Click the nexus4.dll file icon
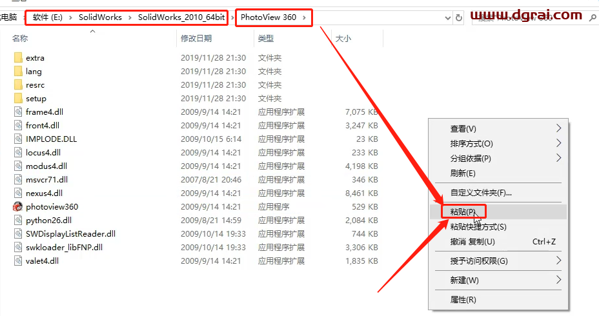The width and height of the screenshot is (599, 316). click(18, 193)
